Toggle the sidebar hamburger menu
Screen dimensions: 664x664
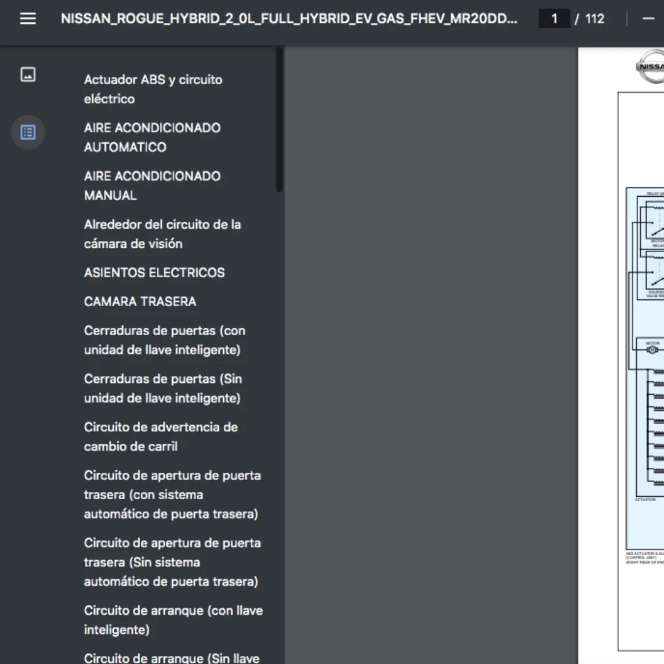pos(28,18)
